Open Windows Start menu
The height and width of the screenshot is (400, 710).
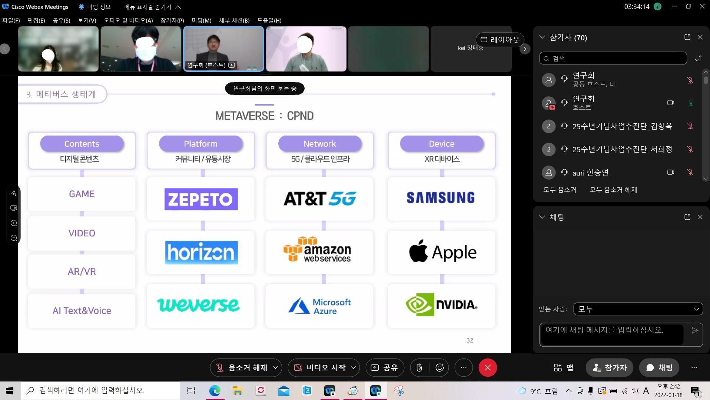click(10, 390)
